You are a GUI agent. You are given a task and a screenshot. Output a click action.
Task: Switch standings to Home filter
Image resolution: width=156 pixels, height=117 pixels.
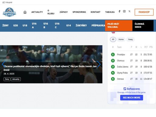click(x=121, y=39)
